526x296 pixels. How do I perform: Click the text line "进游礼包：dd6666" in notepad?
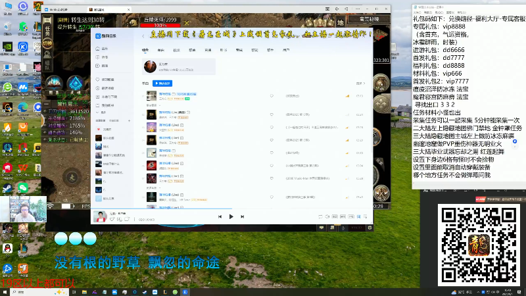pyautogui.click(x=439, y=50)
